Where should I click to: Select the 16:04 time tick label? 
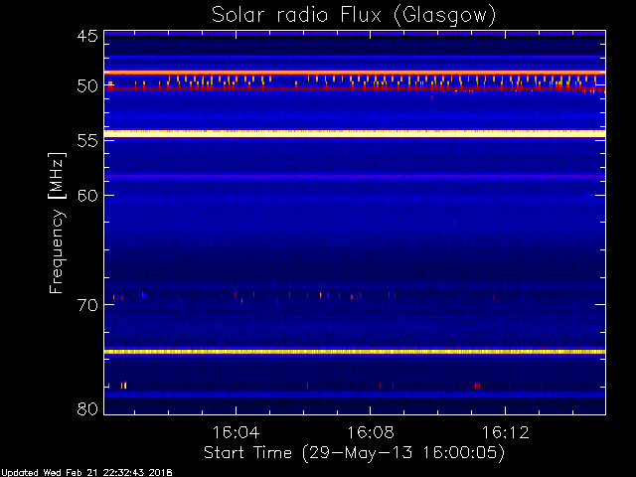tap(236, 433)
